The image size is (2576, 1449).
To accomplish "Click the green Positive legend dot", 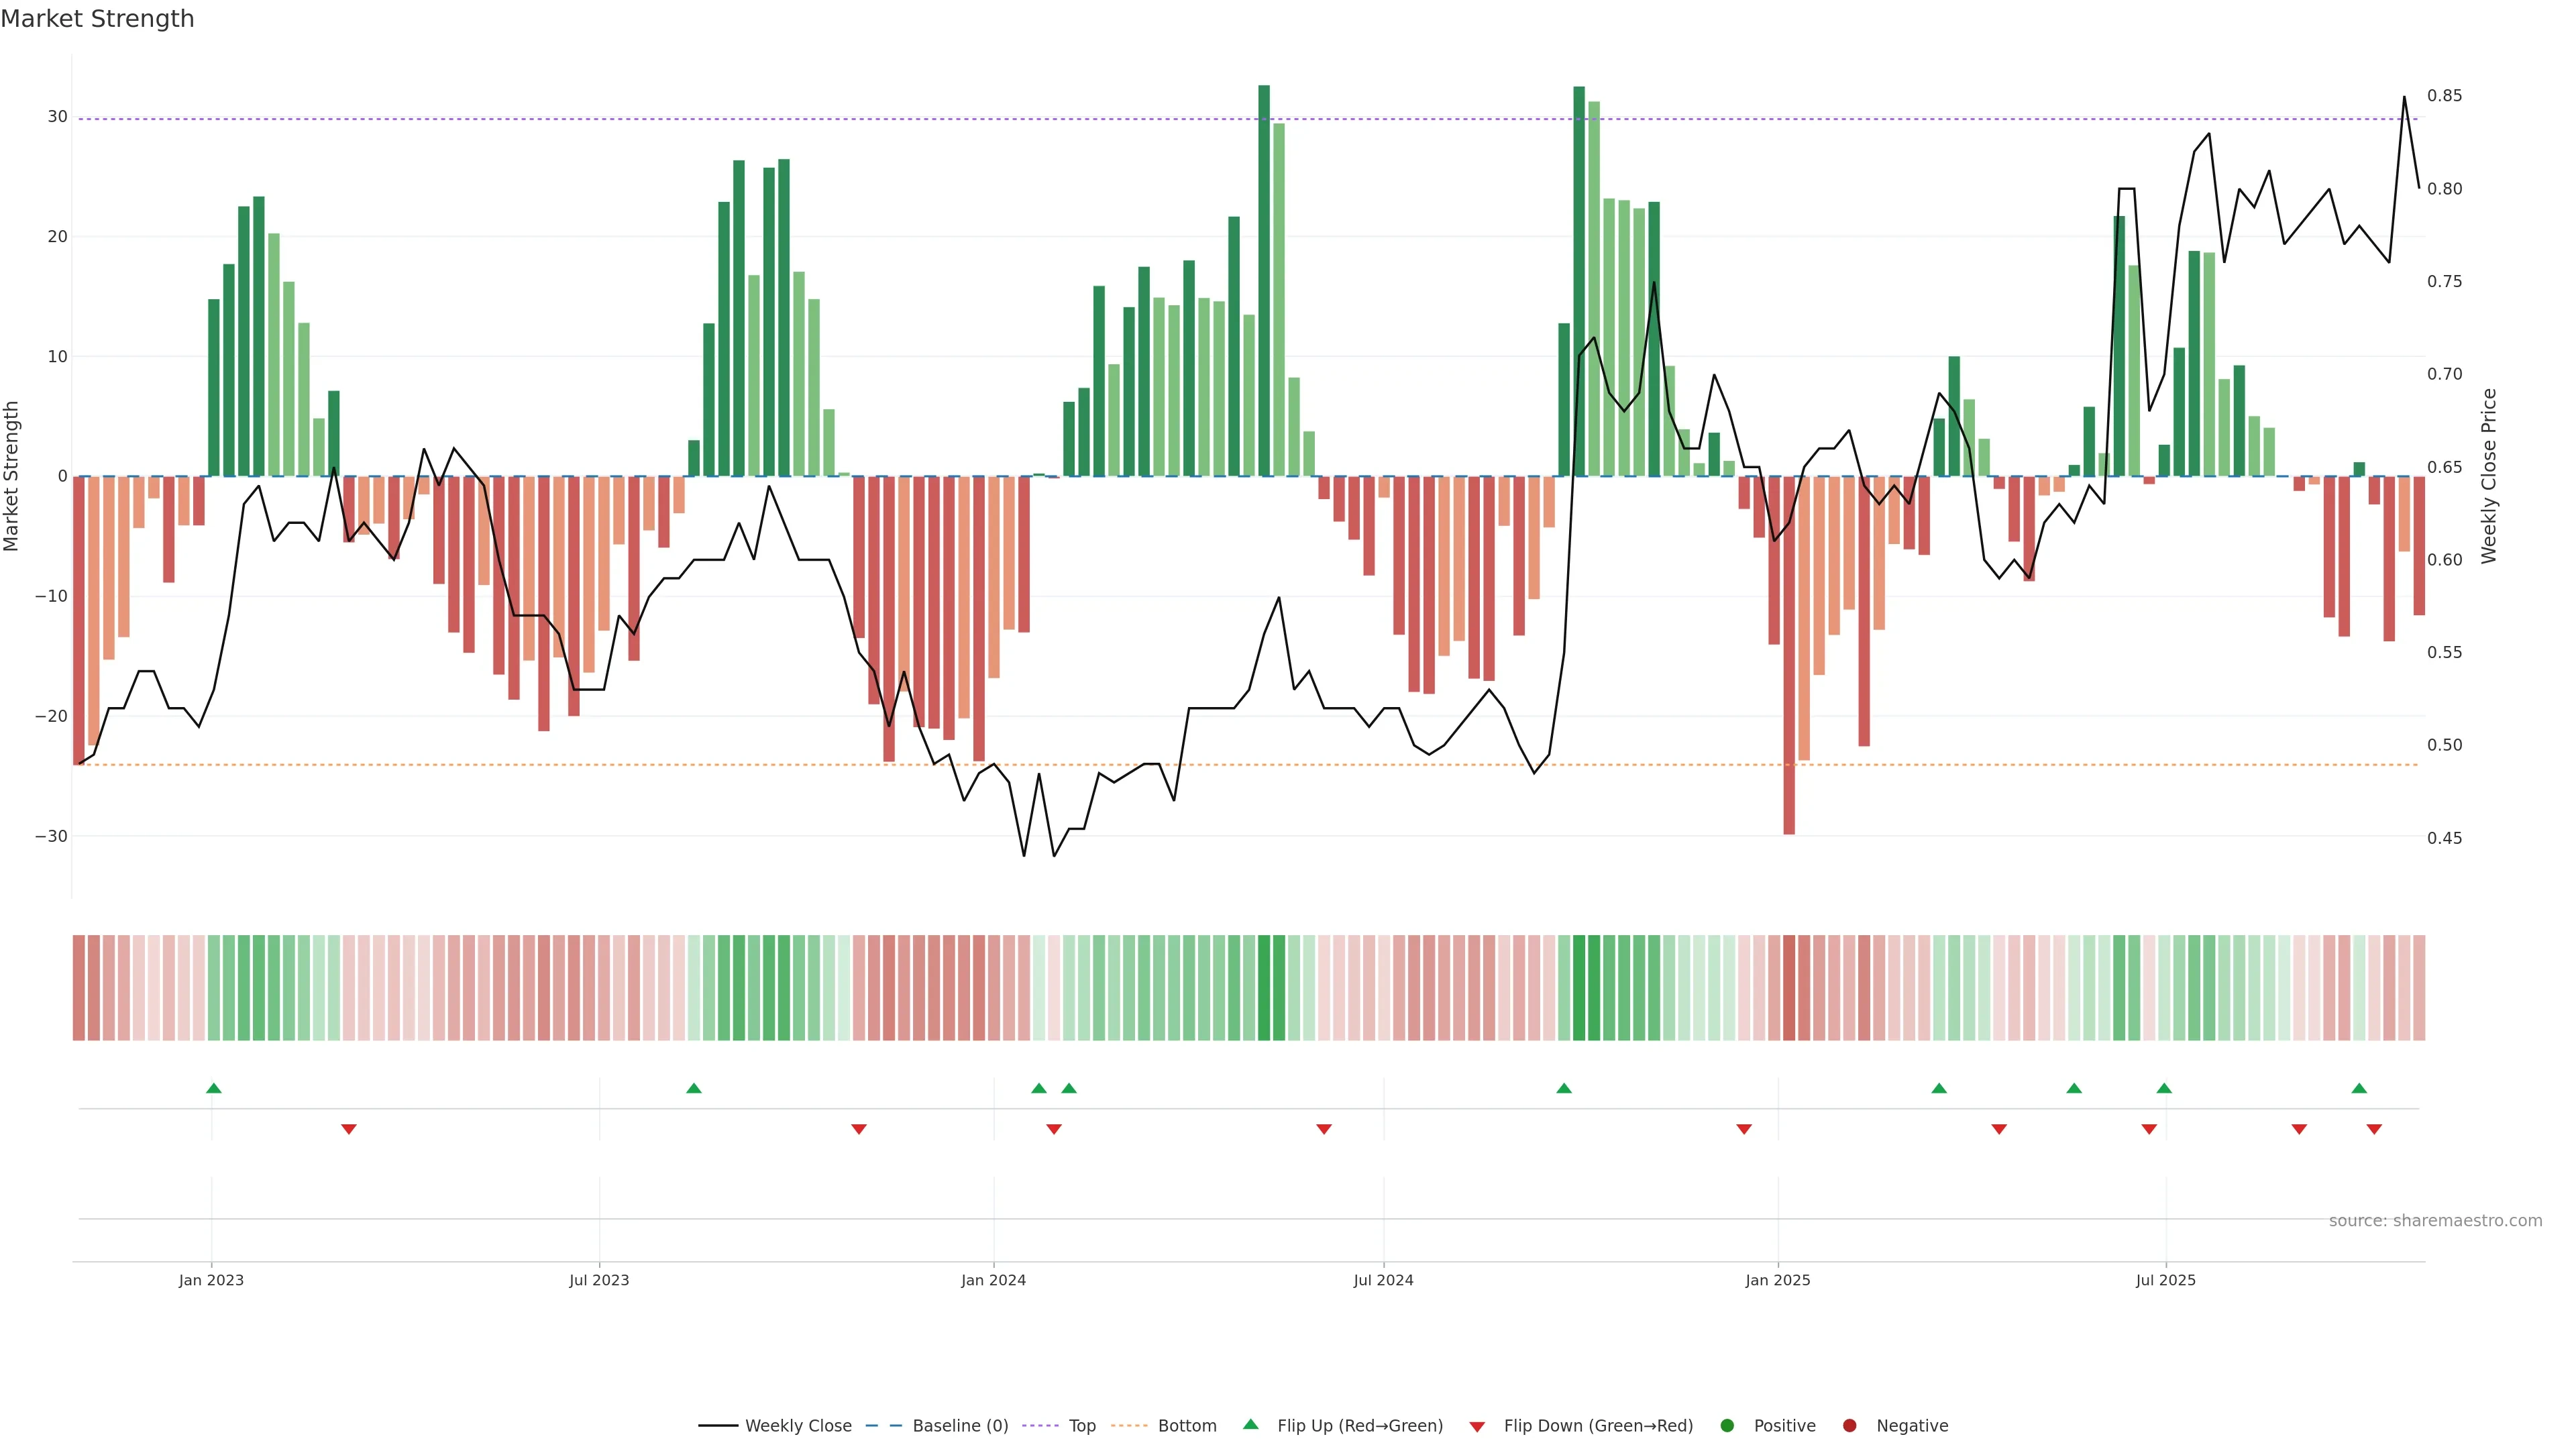I will (1727, 1426).
